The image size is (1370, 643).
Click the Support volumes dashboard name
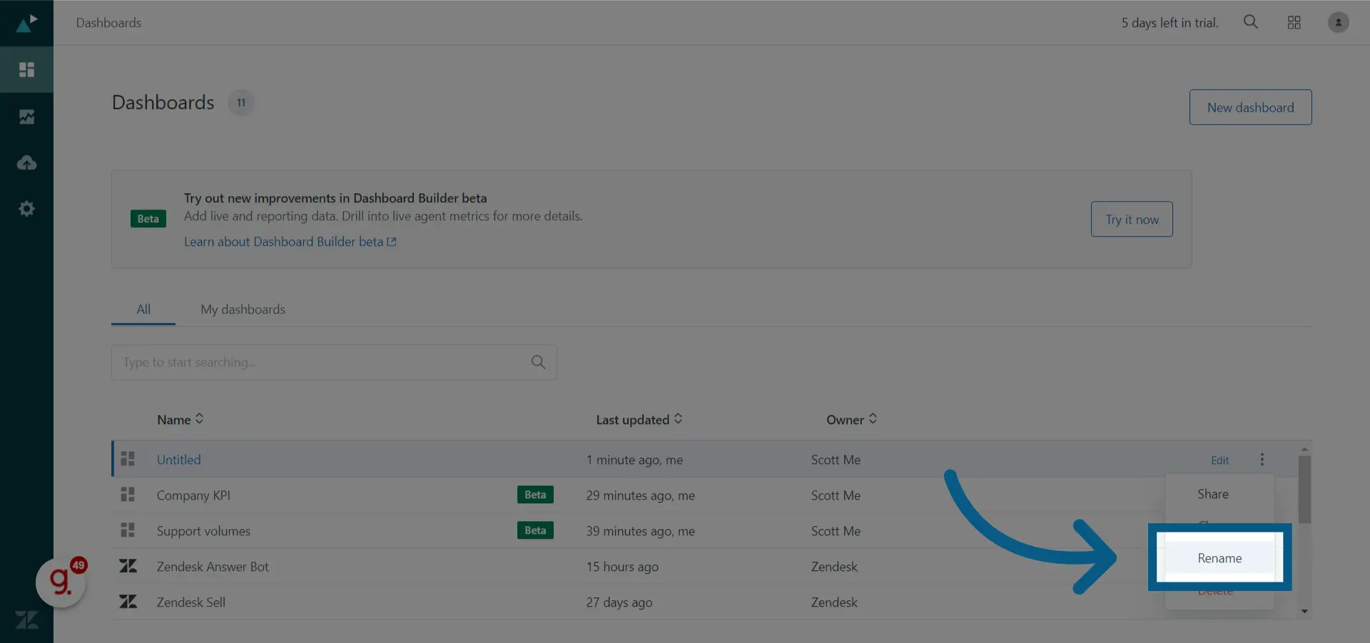click(203, 531)
